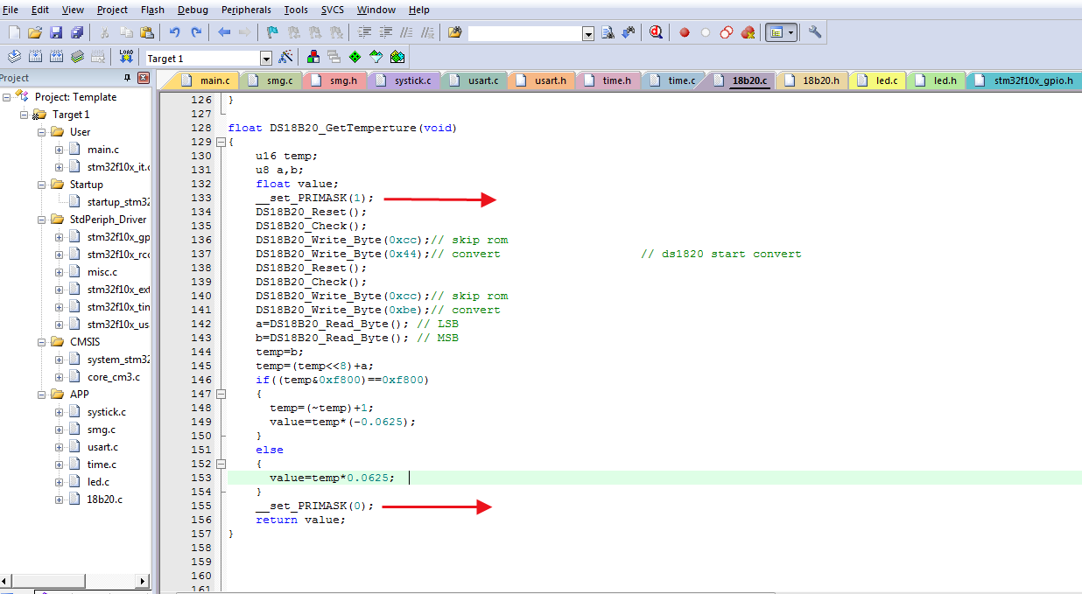Image resolution: width=1082 pixels, height=594 pixels.
Task: Comment out the selection icon
Action: (x=406, y=32)
